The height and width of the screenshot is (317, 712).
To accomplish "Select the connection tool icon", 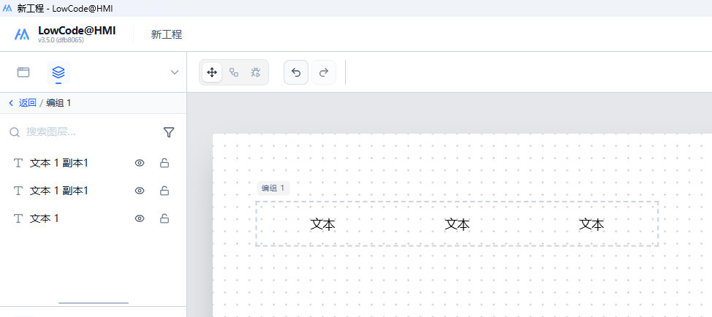I will [234, 72].
